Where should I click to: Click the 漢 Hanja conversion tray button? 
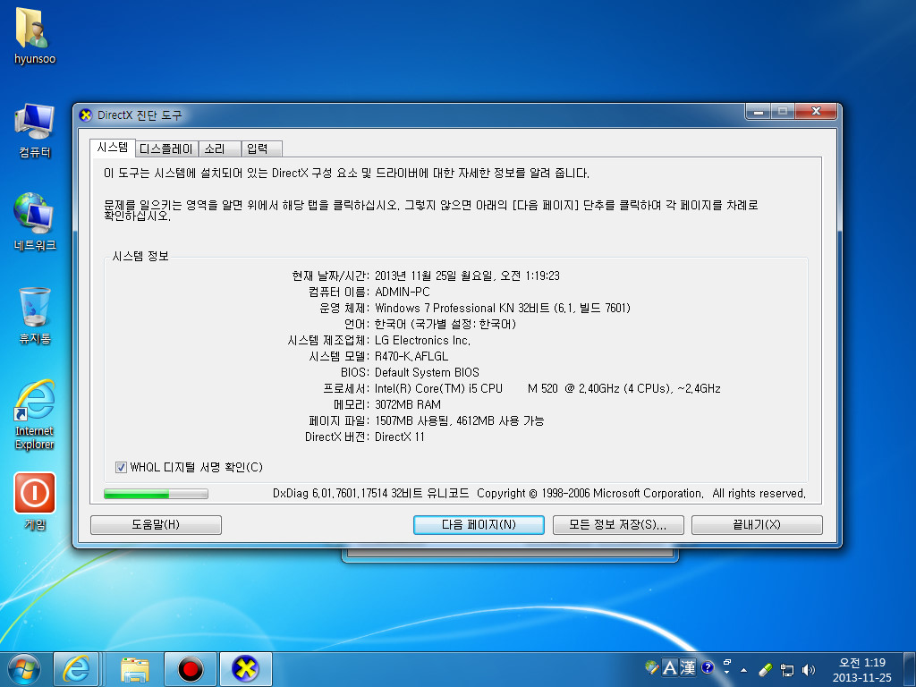pos(688,667)
